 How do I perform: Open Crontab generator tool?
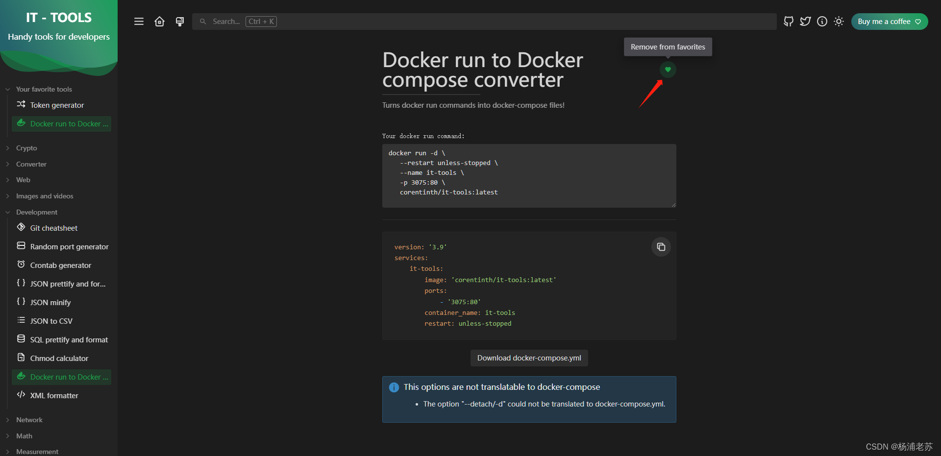(62, 265)
